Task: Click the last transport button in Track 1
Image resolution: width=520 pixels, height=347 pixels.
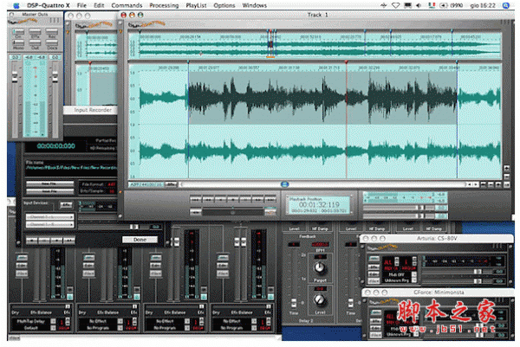Action: coord(270,199)
